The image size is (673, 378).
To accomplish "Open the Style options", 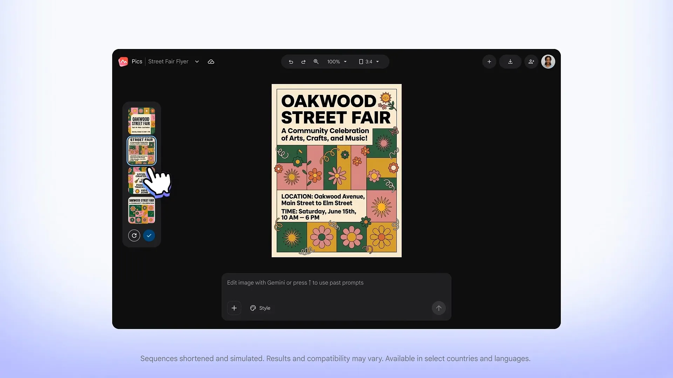I will 260,308.
